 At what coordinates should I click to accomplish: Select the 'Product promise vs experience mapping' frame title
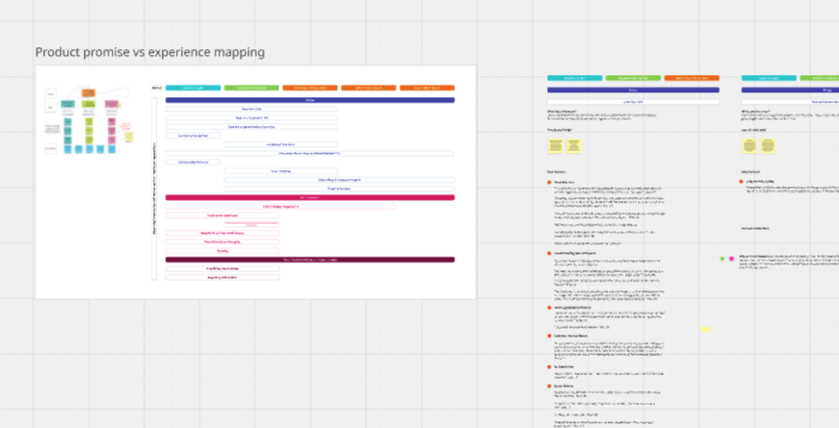point(149,52)
